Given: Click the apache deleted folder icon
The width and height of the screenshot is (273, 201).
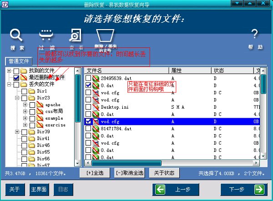Looking at the screenshot, I should tap(40, 105).
